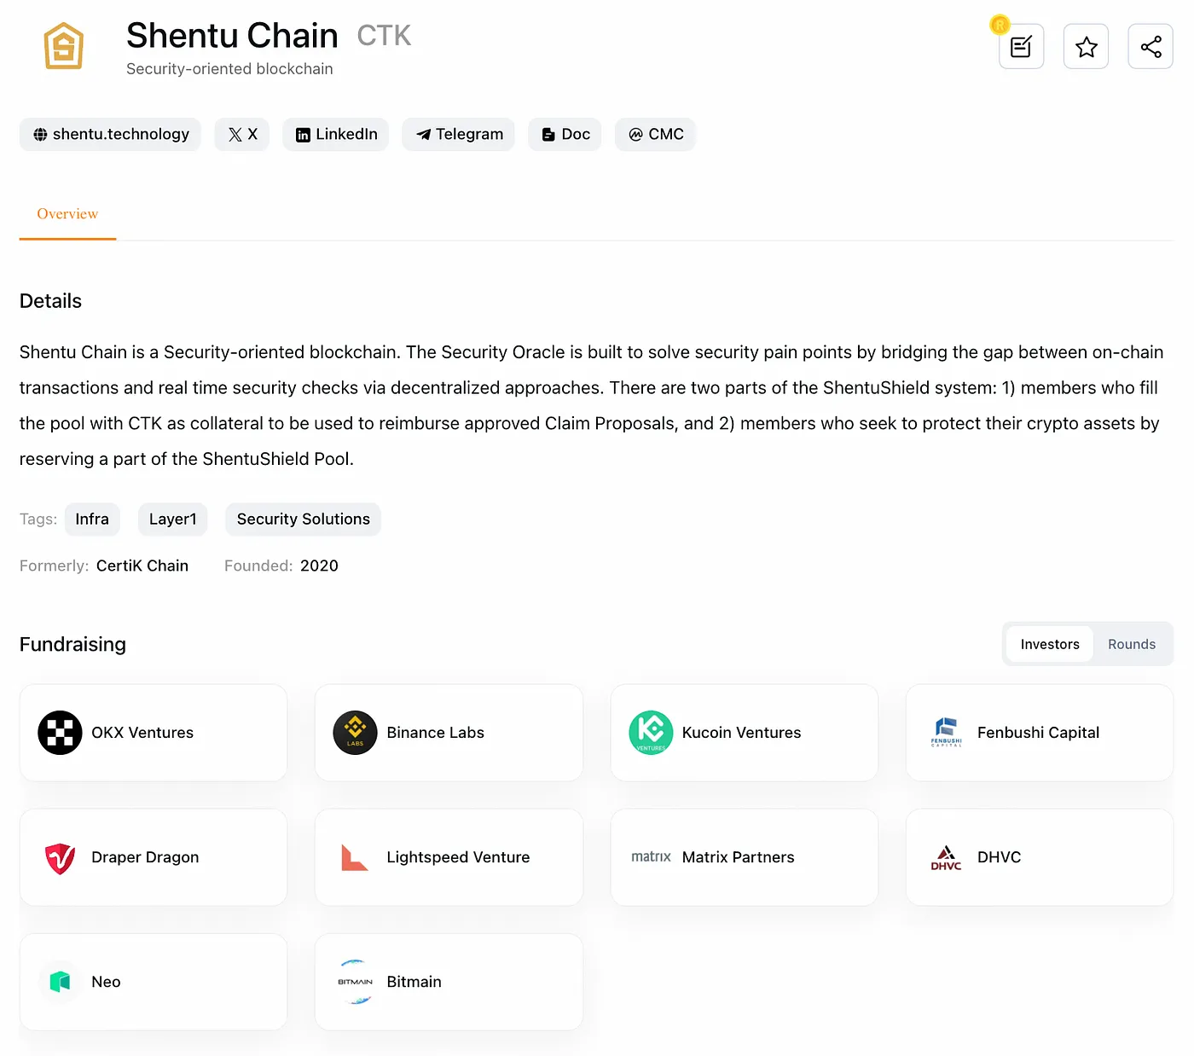The width and height of the screenshot is (1194, 1056).
Task: Click the Layer1 tag
Action: [172, 519]
